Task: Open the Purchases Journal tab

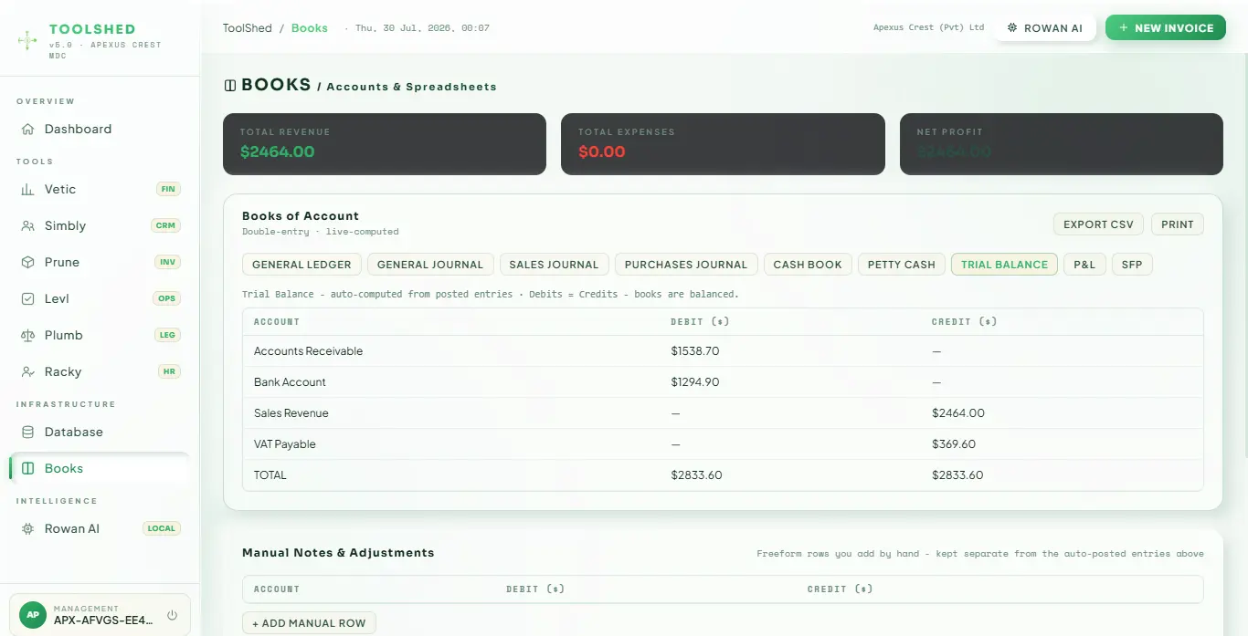Action: 686,265
